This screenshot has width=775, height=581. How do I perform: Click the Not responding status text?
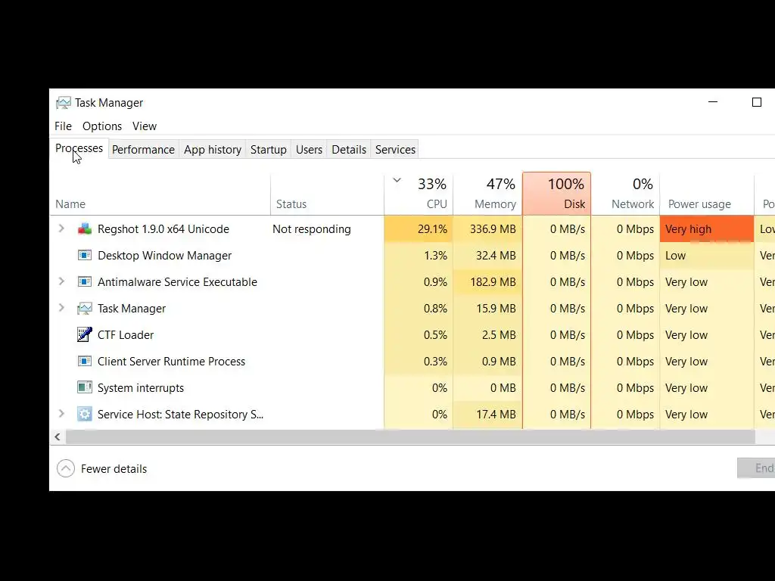click(311, 229)
